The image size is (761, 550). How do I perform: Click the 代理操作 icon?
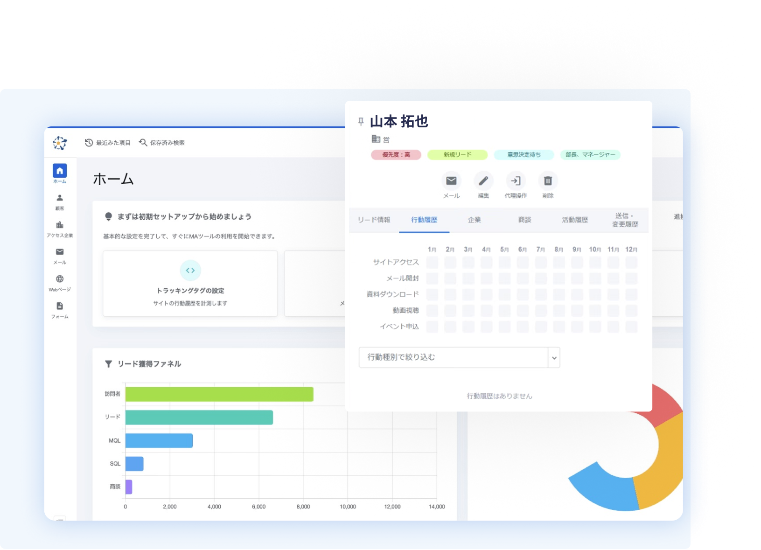coord(516,181)
